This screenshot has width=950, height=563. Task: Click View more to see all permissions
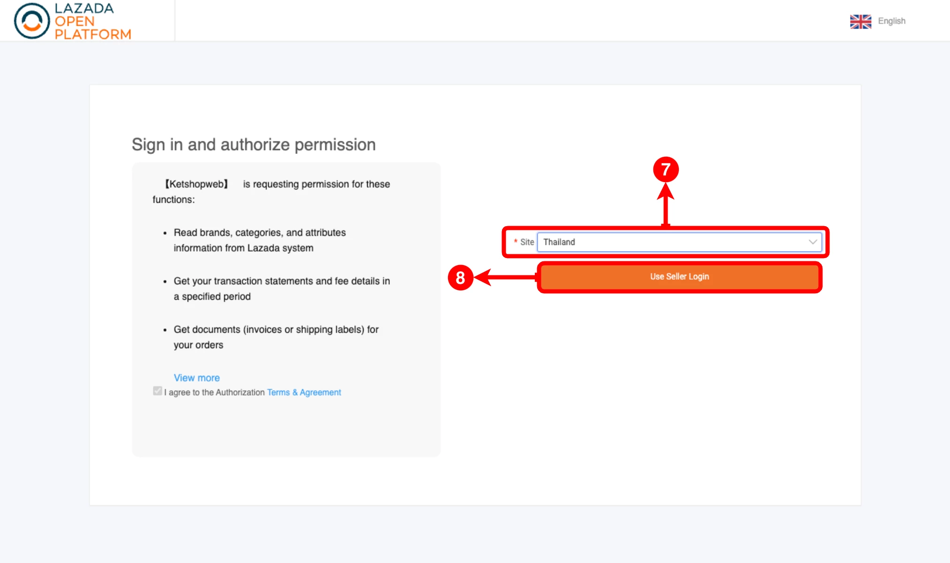click(x=197, y=378)
